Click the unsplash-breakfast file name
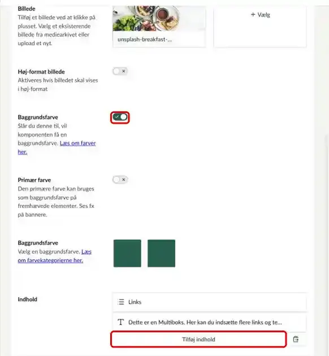 pyautogui.click(x=145, y=40)
